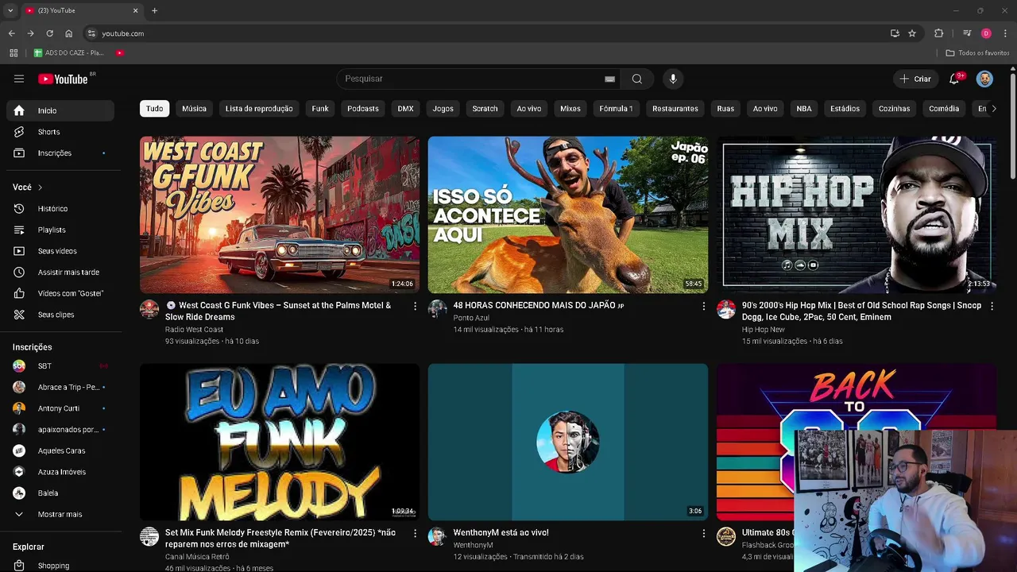Open Seus vídeos in sidebar

(x=60, y=251)
